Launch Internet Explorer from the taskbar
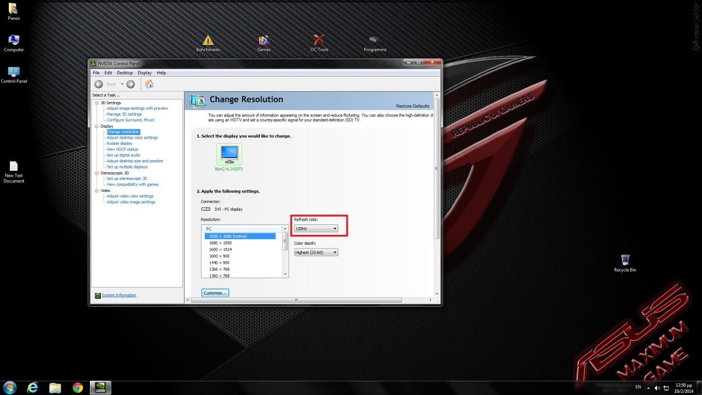 tap(33, 388)
